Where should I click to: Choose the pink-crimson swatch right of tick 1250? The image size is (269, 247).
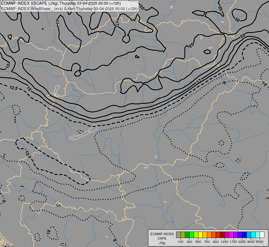point(227,235)
